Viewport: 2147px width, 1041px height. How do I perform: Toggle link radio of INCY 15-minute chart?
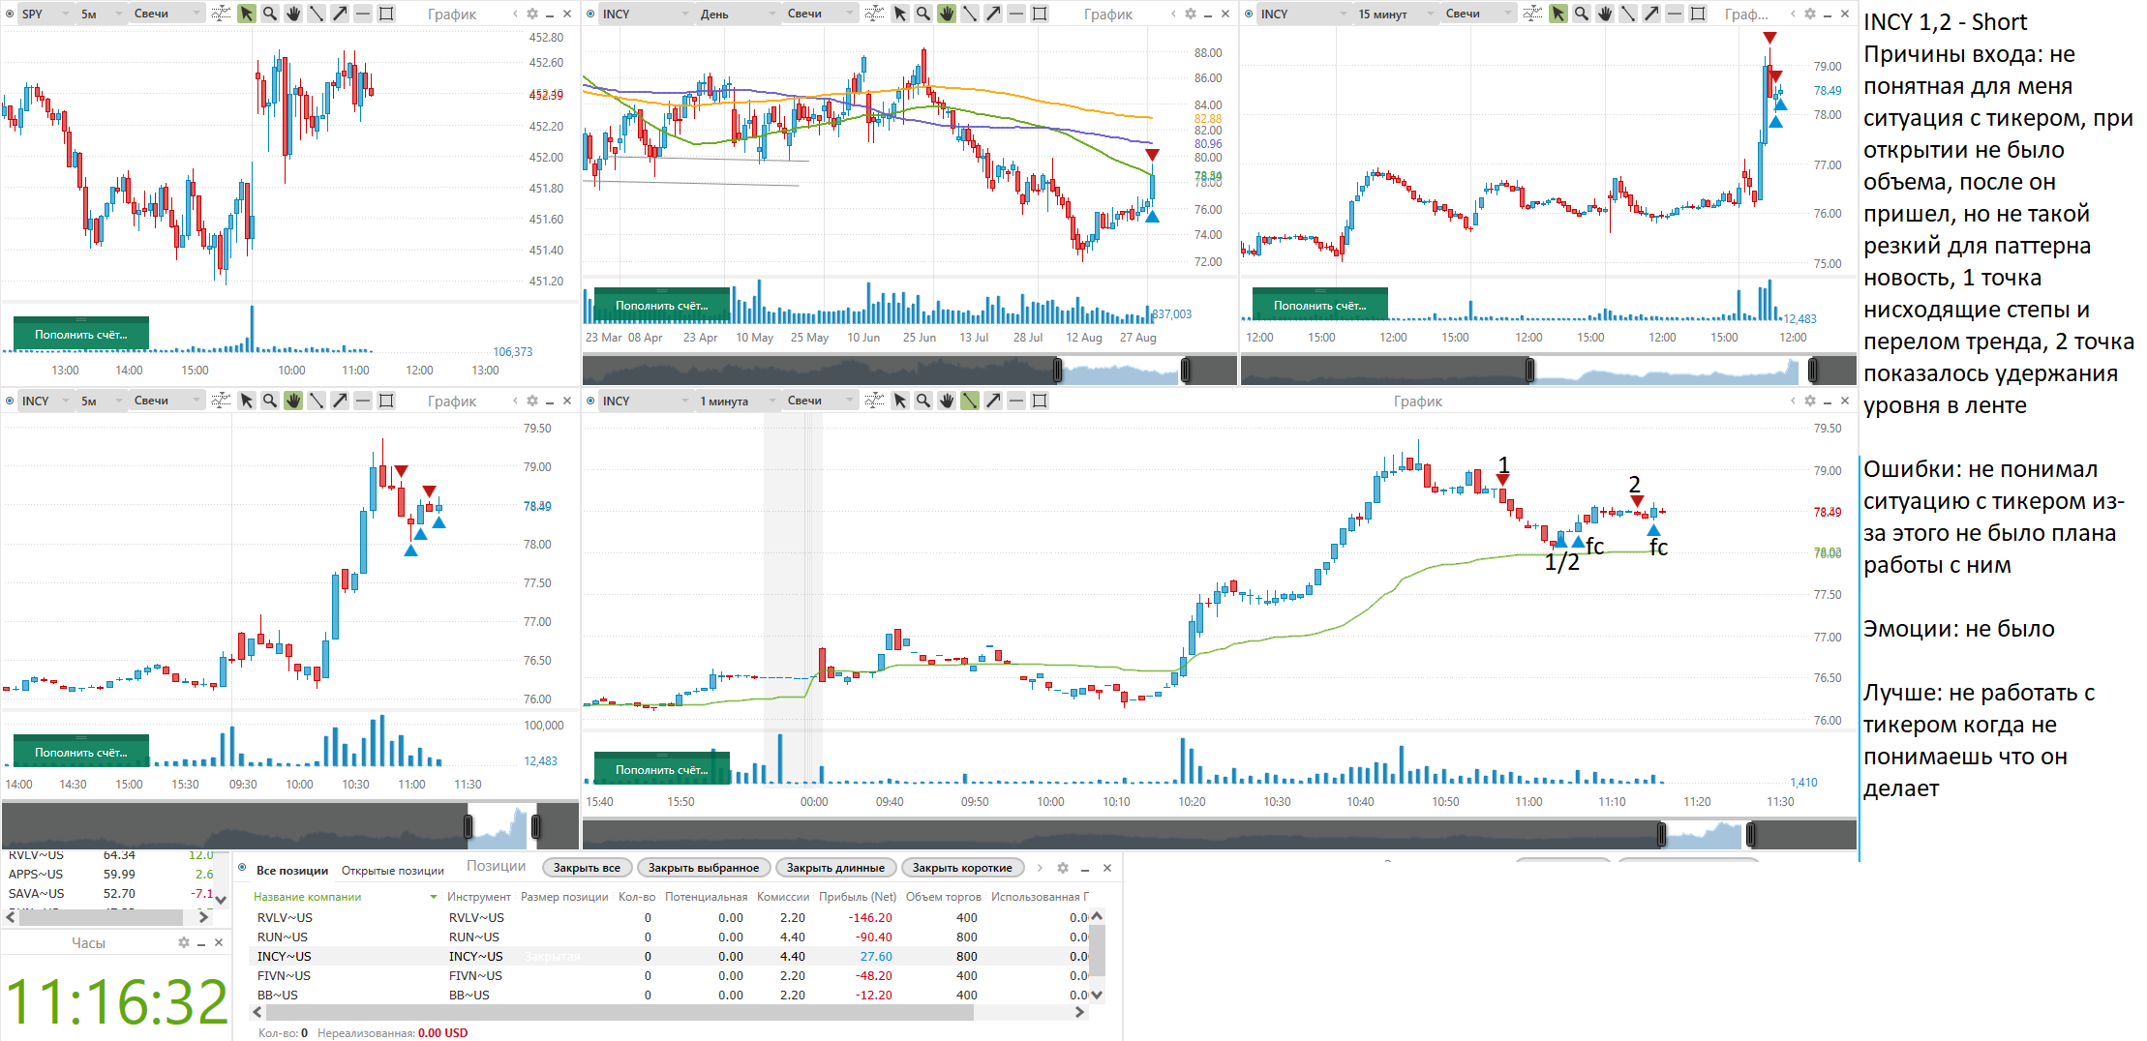[1249, 14]
